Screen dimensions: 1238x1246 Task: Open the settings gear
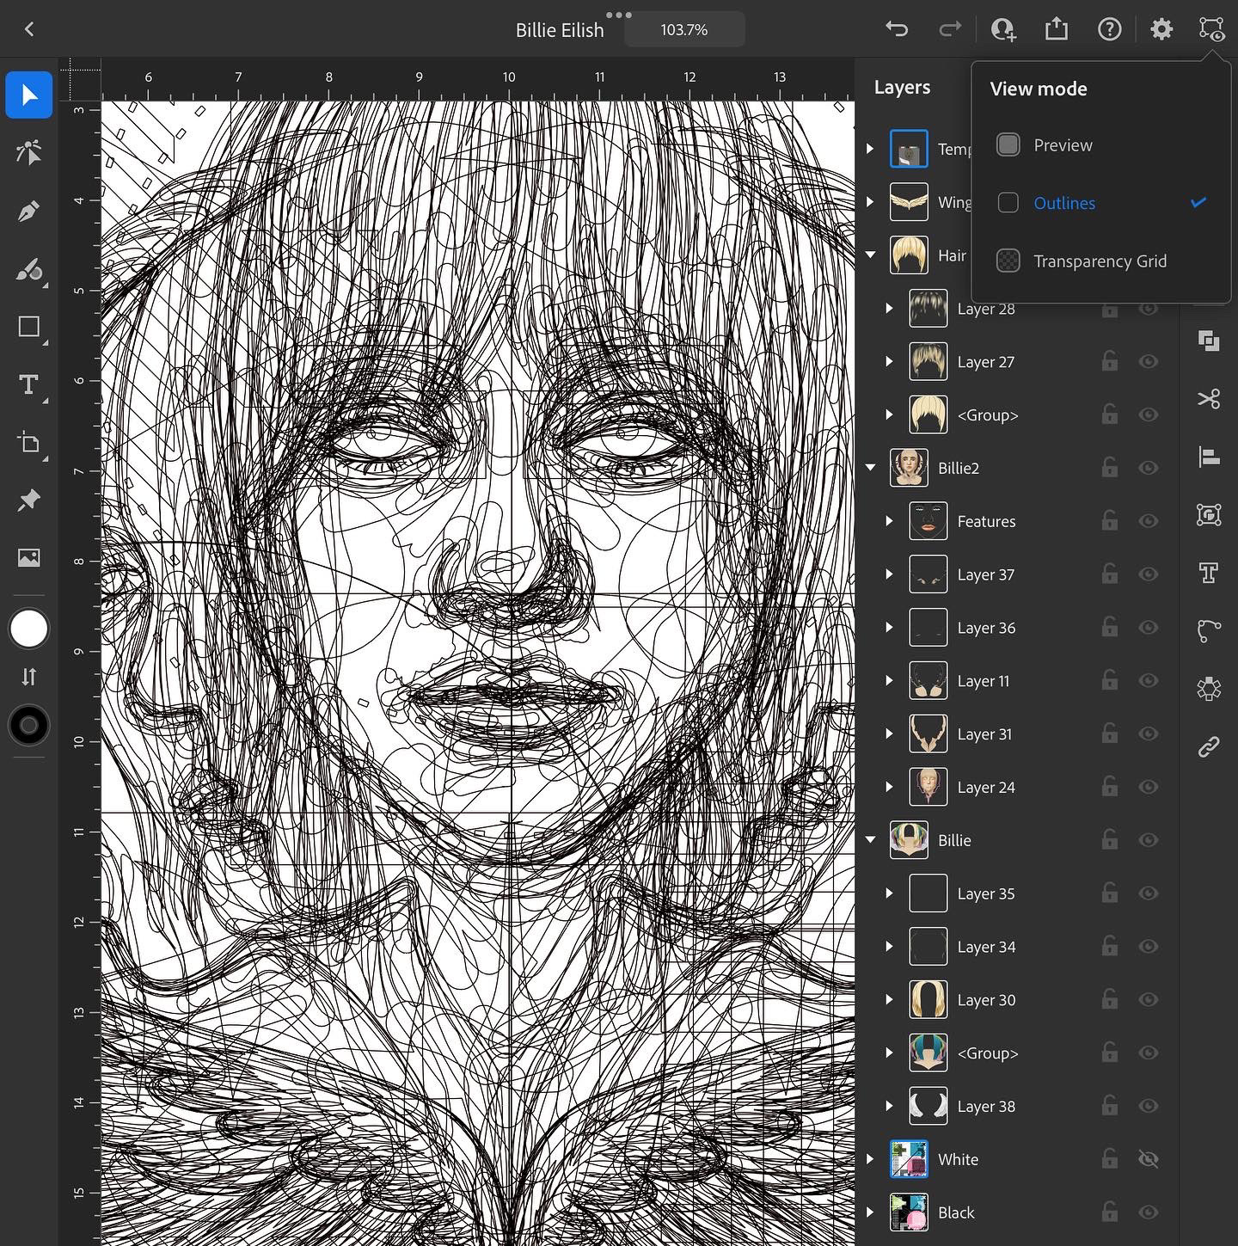click(1161, 29)
